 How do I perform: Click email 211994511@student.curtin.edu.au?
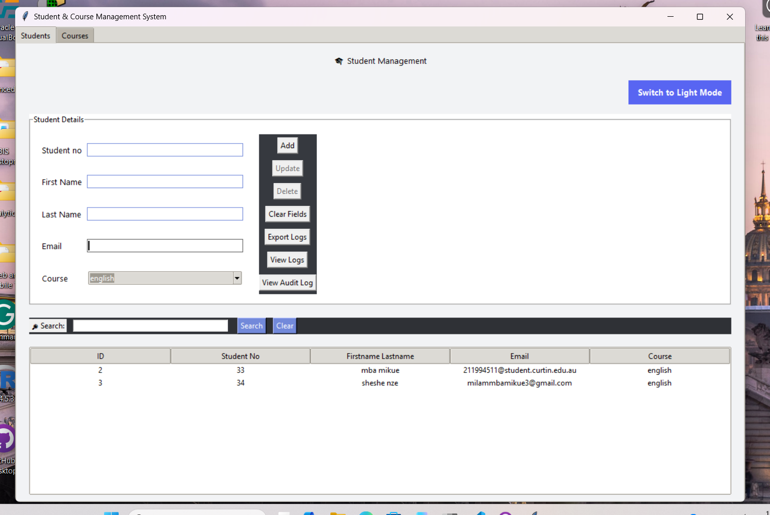tap(520, 370)
